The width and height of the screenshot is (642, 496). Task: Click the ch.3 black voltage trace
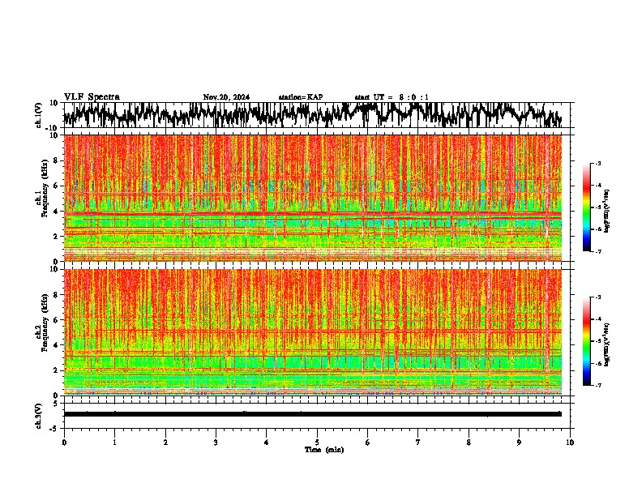(313, 414)
